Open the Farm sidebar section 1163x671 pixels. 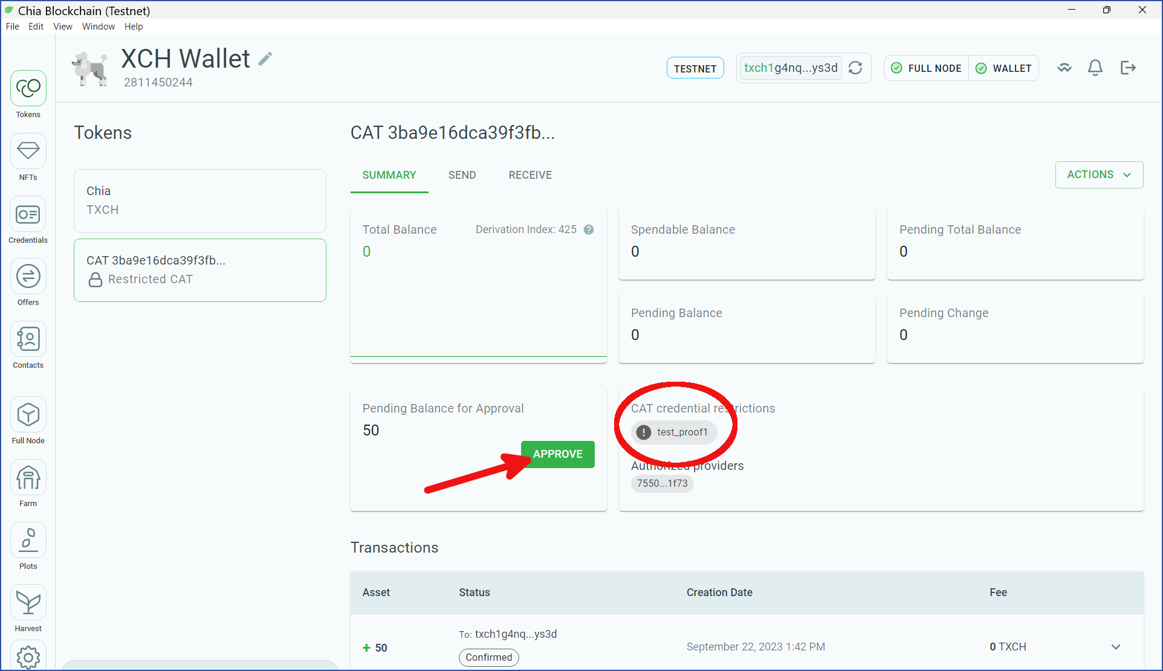(x=28, y=484)
